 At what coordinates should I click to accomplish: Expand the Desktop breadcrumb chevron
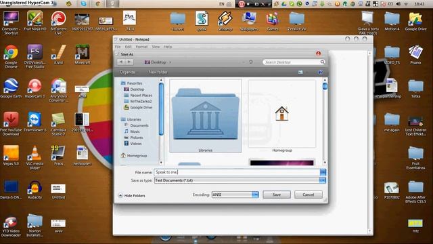(170, 62)
